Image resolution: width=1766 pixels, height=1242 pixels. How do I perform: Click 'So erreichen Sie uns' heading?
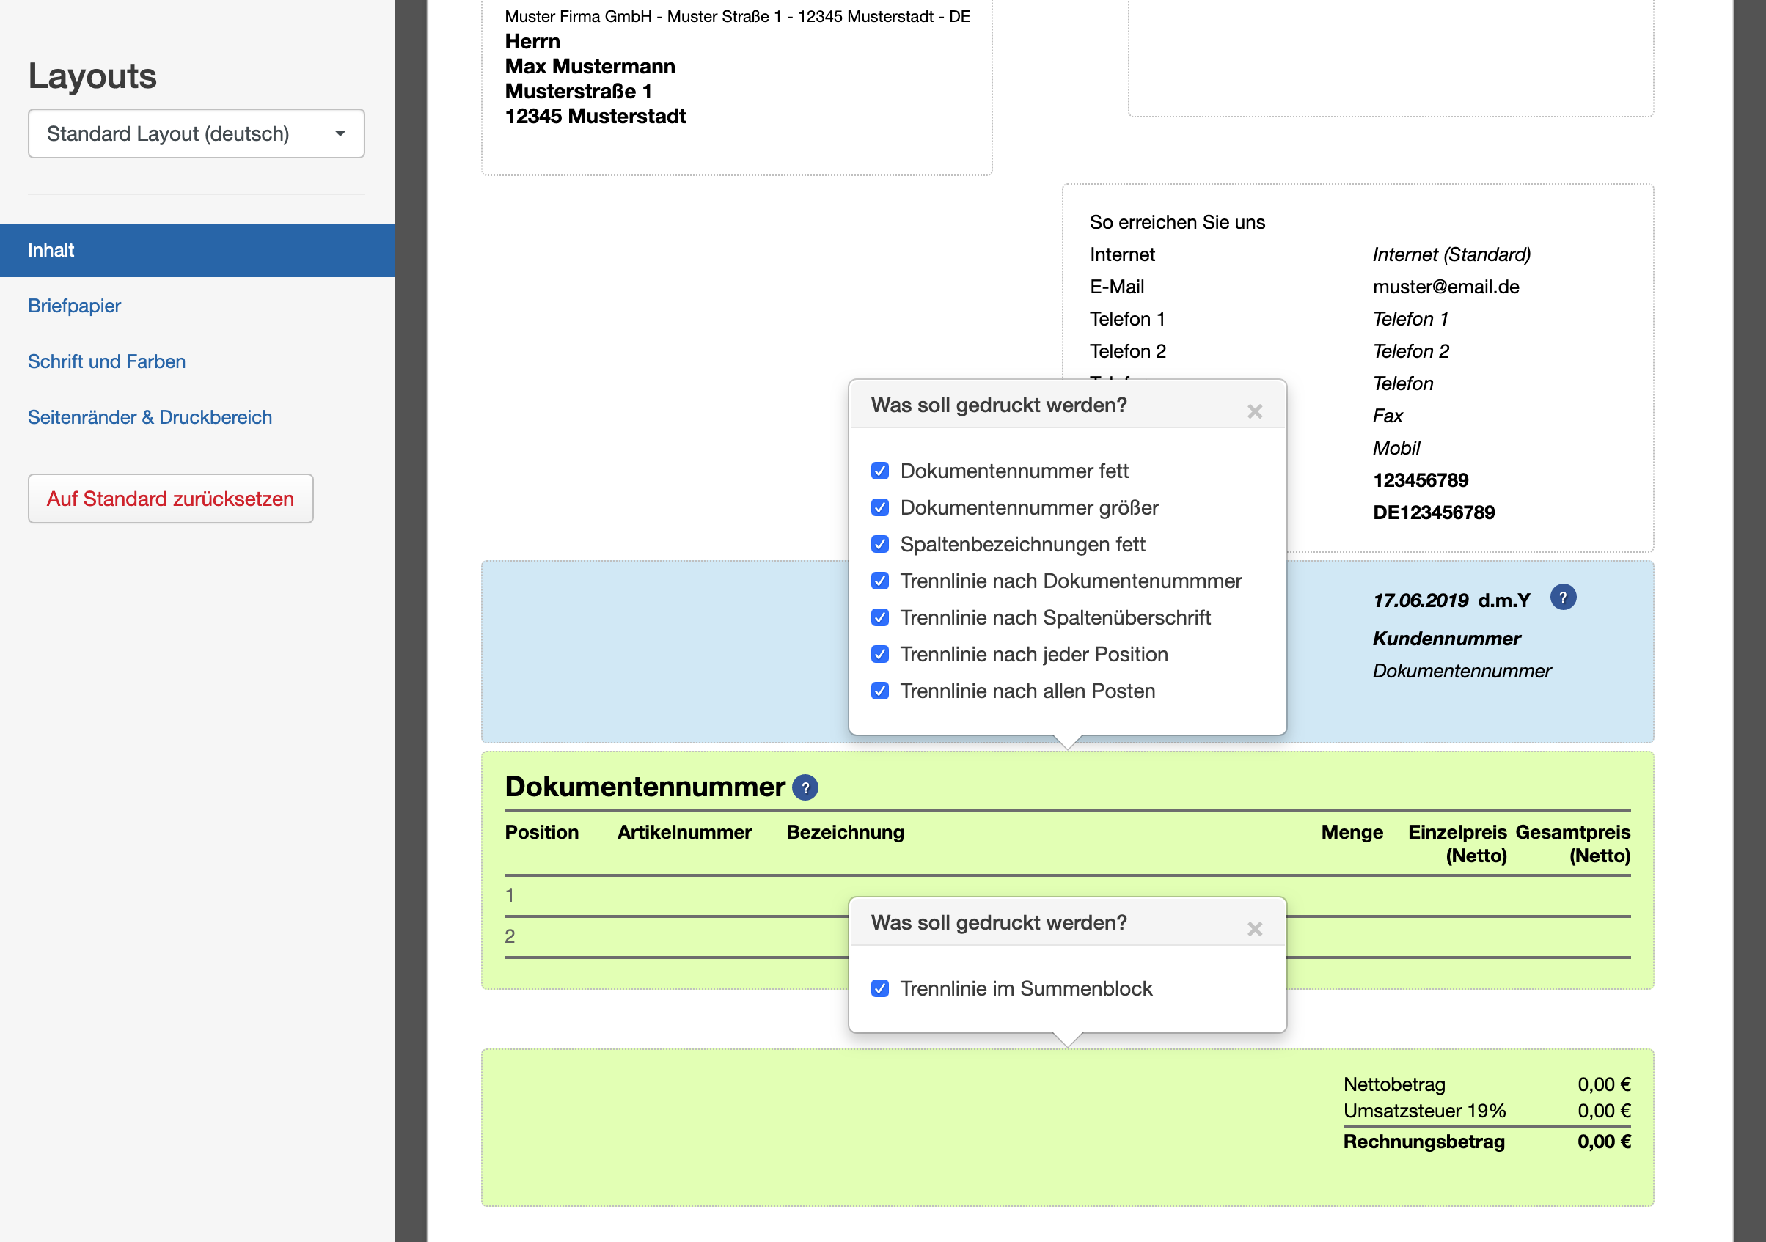(x=1177, y=222)
